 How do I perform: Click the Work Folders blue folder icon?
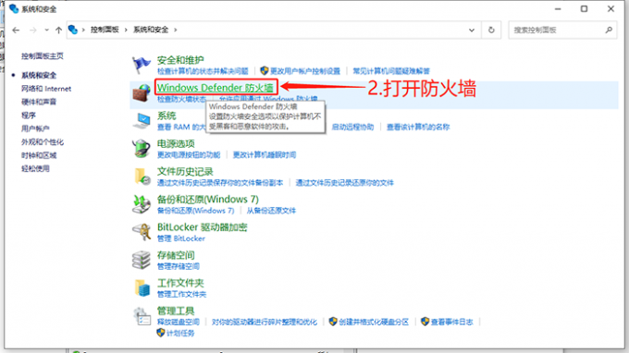tap(142, 288)
